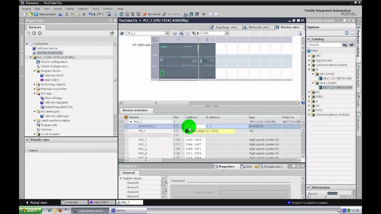Click the catalog search input field
381x214 pixels.
tap(324, 45)
